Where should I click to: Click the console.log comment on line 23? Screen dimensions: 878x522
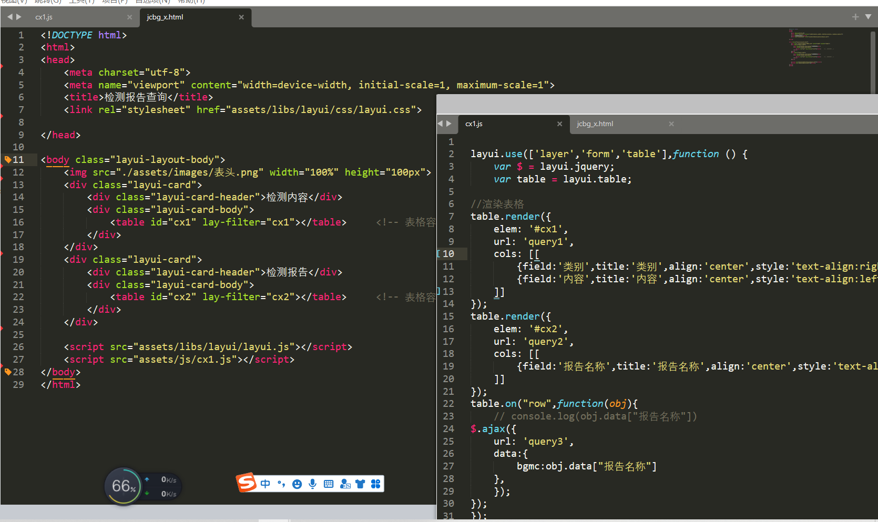[595, 416]
